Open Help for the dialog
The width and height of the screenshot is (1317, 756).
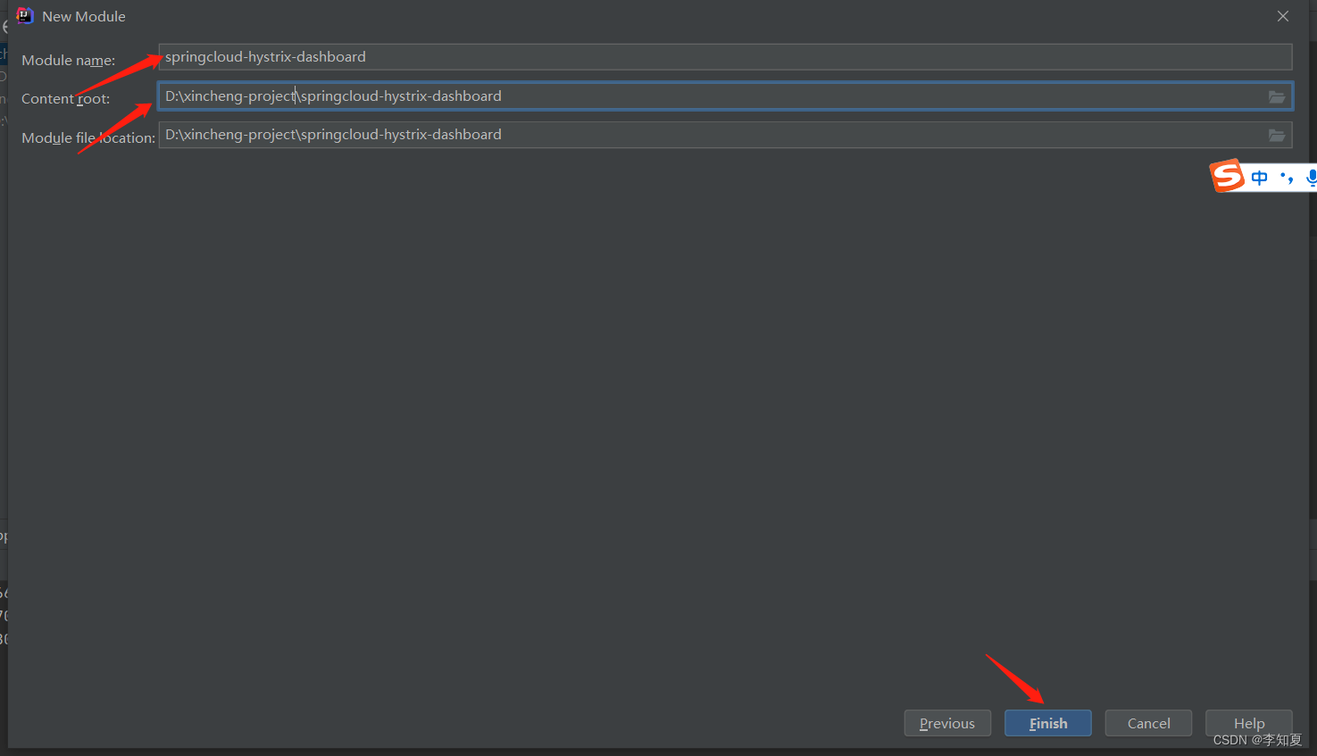[1249, 723]
